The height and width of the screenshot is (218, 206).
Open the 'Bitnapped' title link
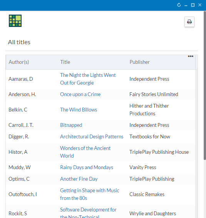(x=71, y=125)
